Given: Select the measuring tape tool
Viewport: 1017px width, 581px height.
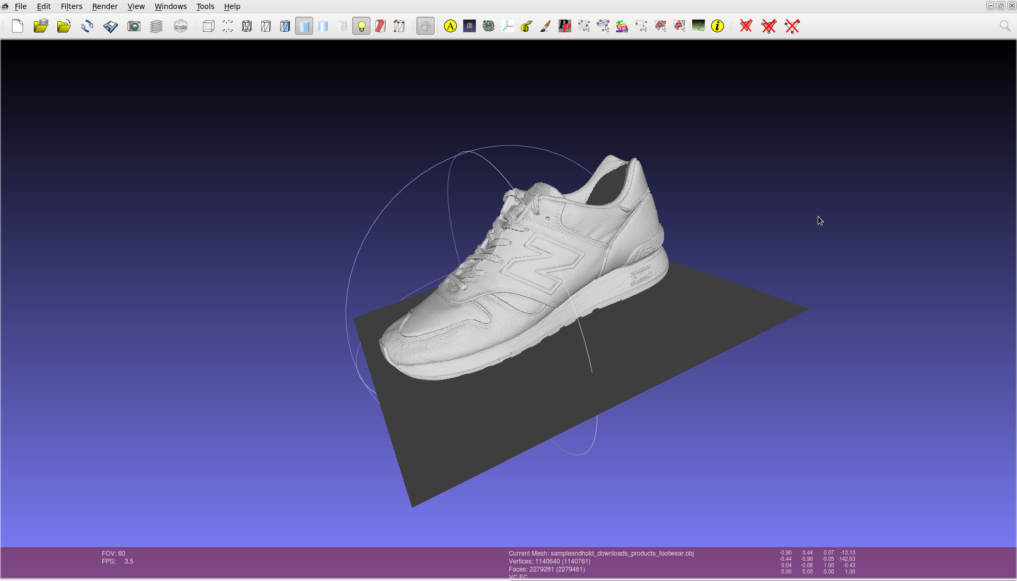Looking at the screenshot, I should click(x=527, y=26).
